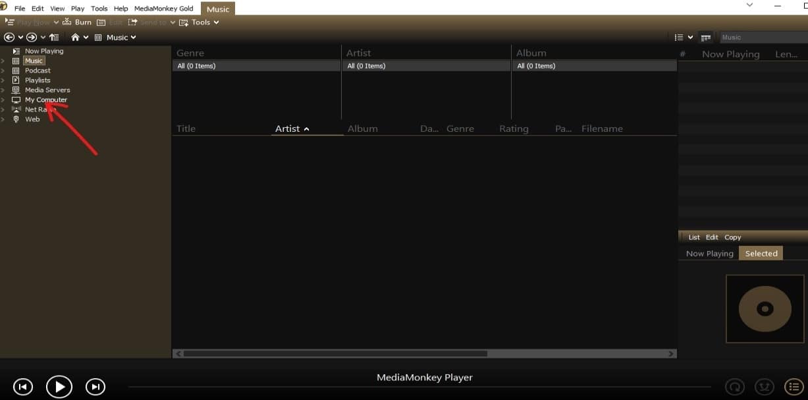Image resolution: width=808 pixels, height=400 pixels.
Task: Open the MediaMonkey Gold menu
Action: point(163,9)
